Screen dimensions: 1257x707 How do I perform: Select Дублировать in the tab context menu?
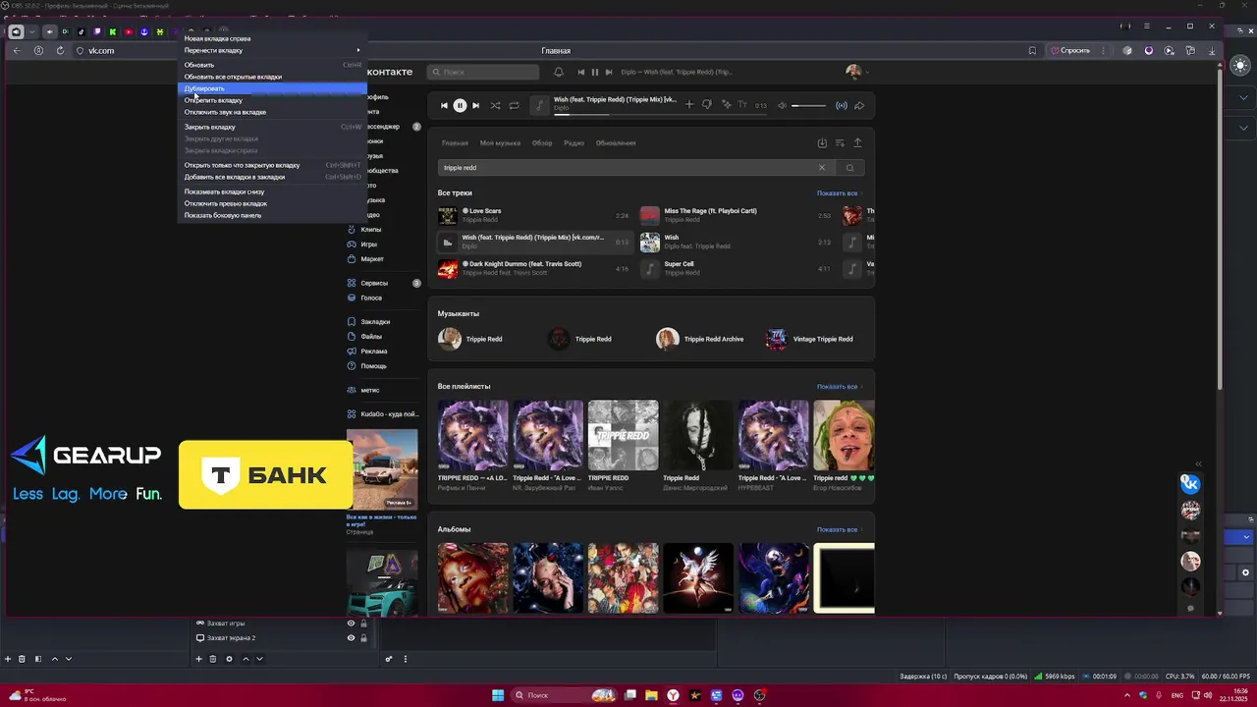click(x=272, y=88)
